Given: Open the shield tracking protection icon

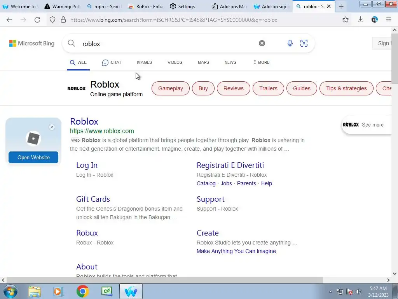Looking at the screenshot, I should 52,20.
